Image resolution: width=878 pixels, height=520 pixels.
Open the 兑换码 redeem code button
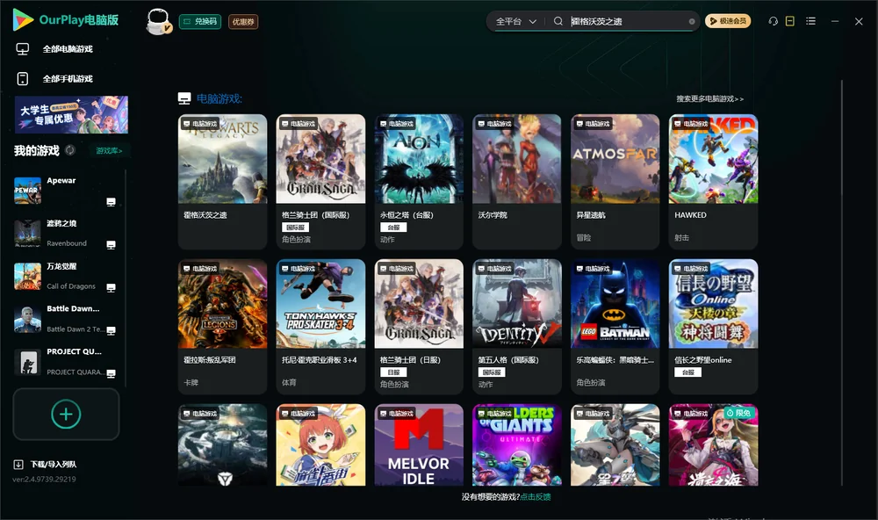[200, 22]
